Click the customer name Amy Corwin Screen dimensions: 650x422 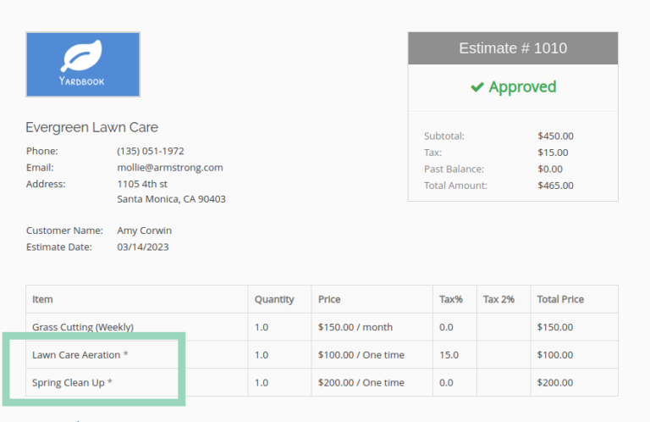click(144, 230)
